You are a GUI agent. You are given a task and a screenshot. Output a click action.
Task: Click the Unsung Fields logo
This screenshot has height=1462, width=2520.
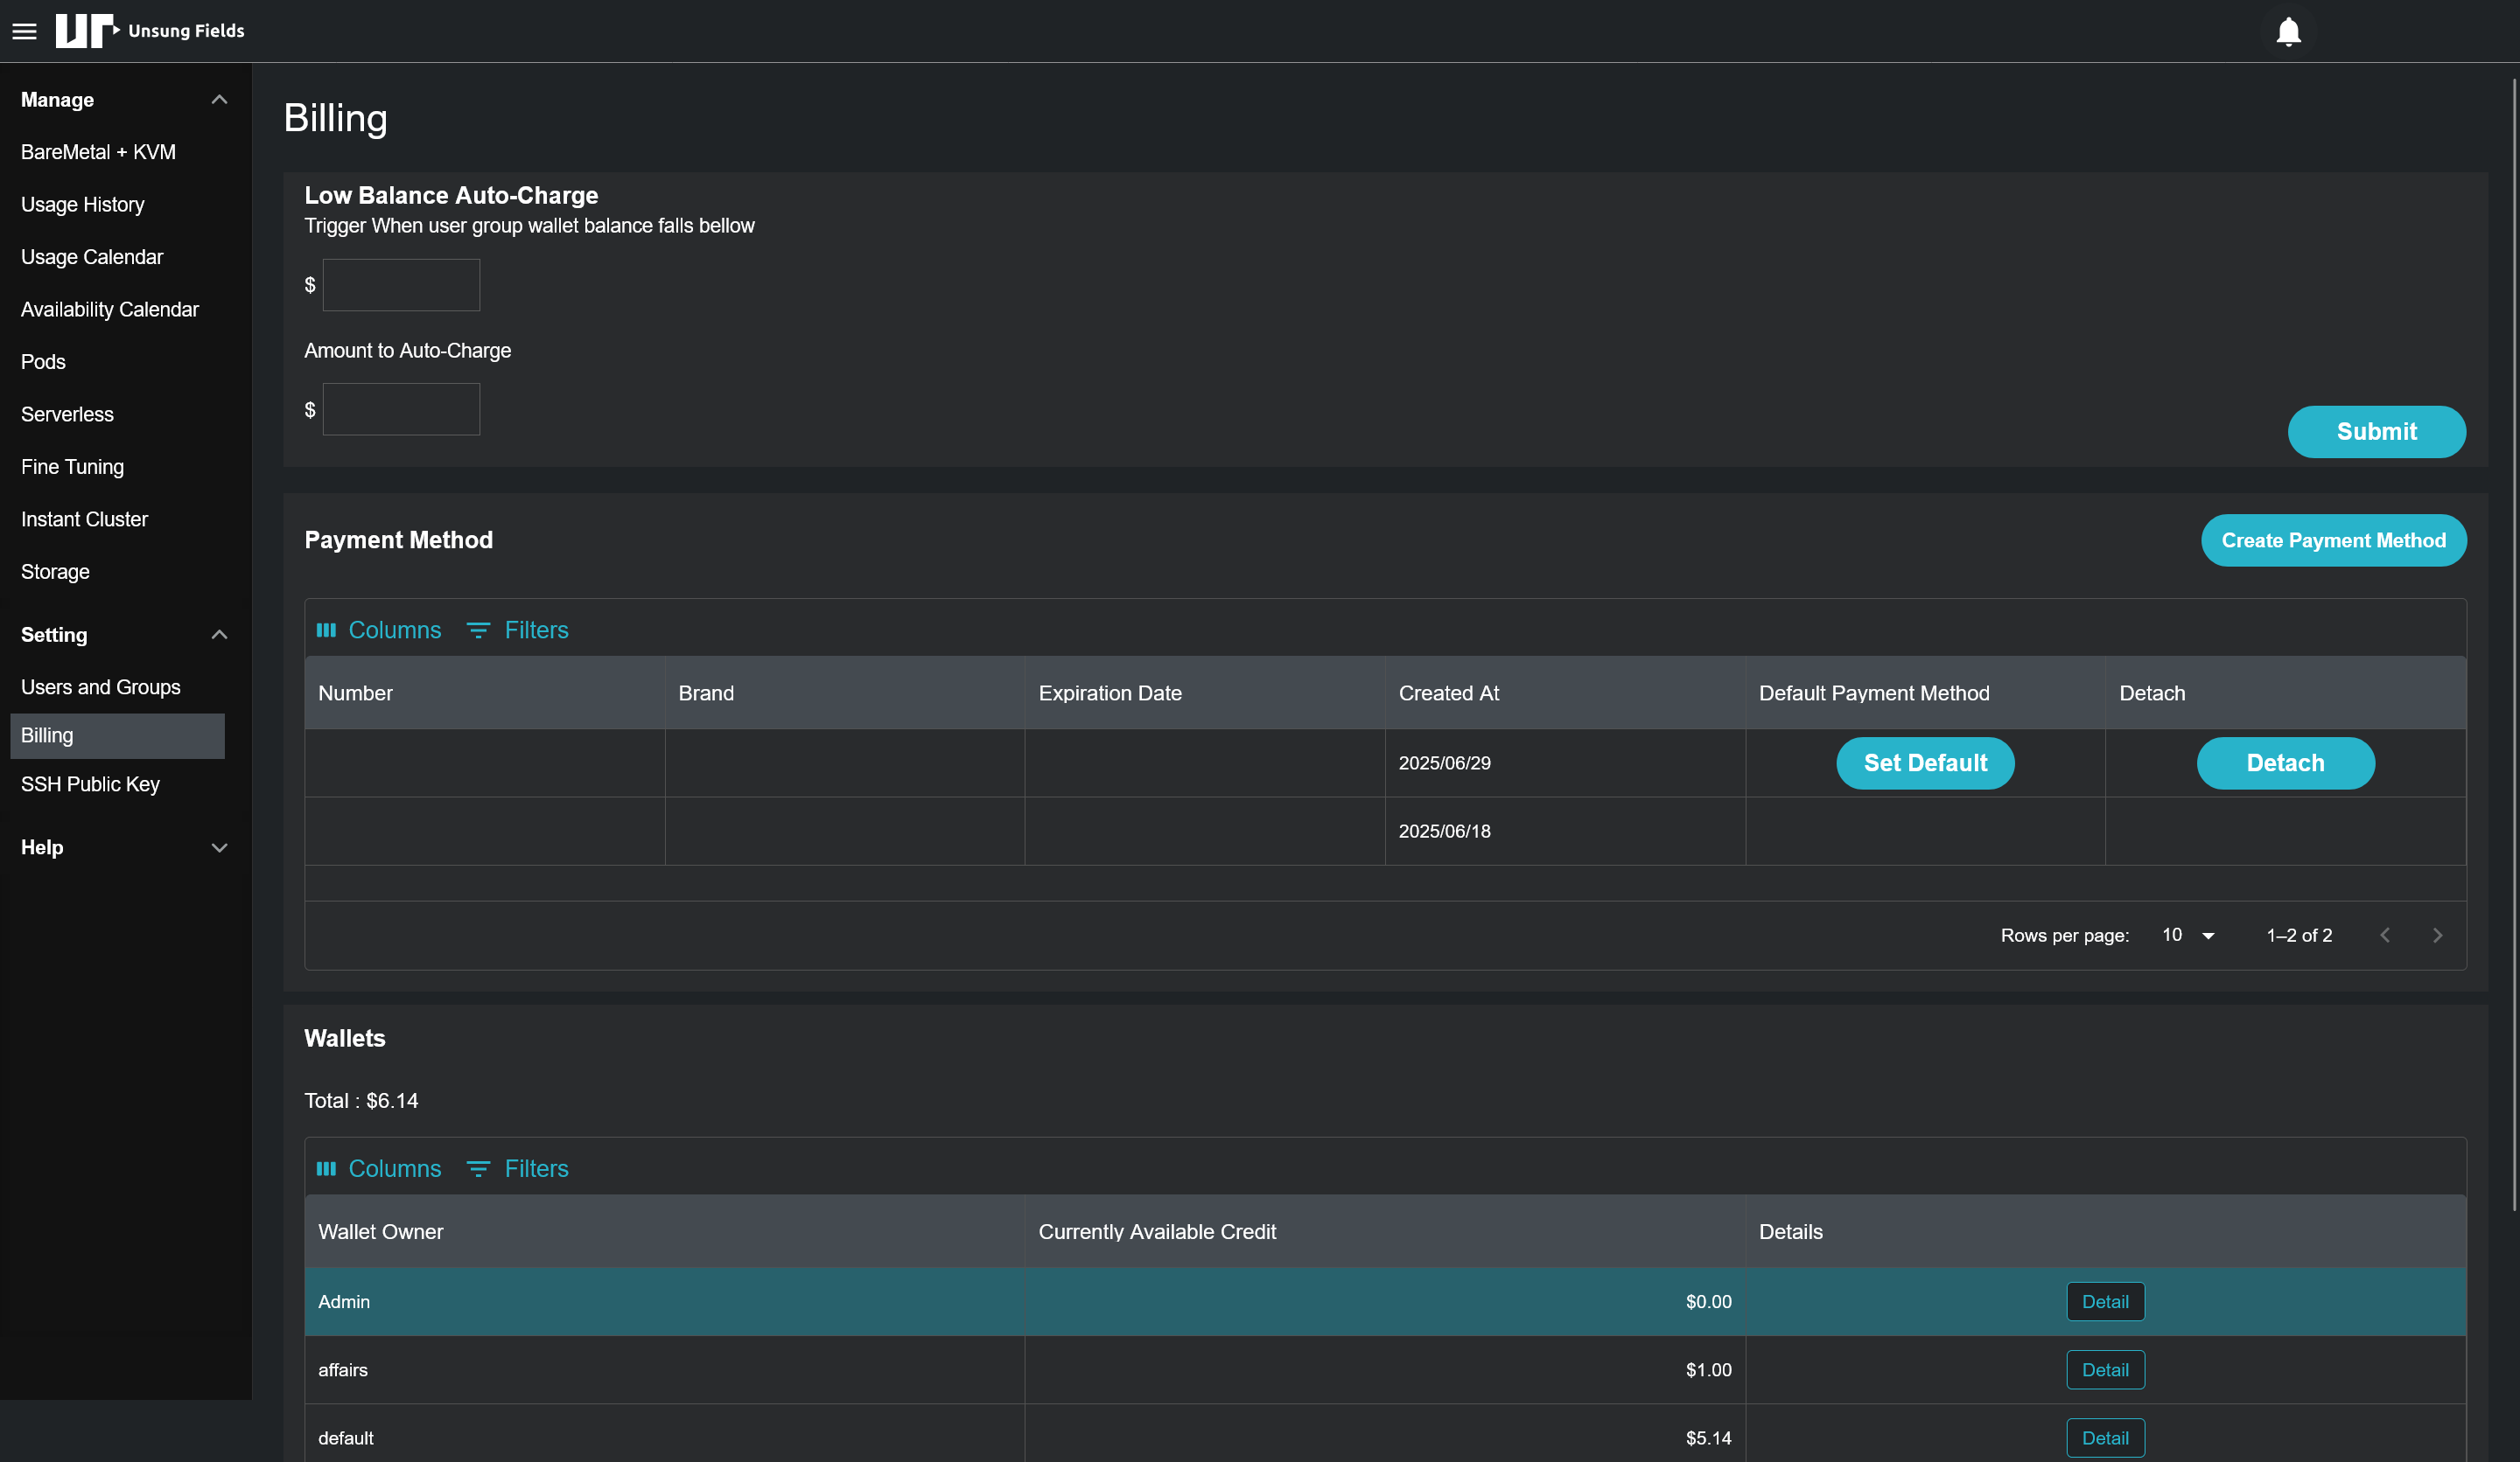tap(150, 31)
